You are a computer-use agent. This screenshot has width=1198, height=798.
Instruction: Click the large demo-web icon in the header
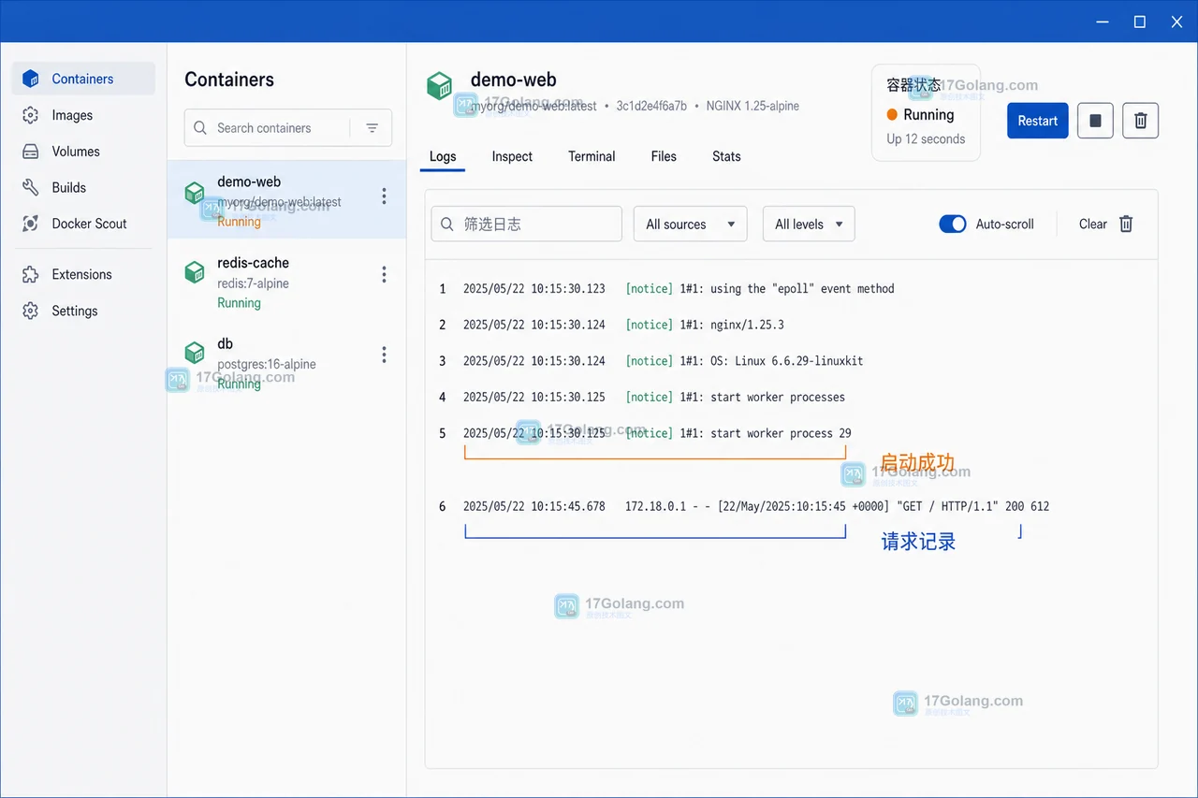pyautogui.click(x=440, y=86)
